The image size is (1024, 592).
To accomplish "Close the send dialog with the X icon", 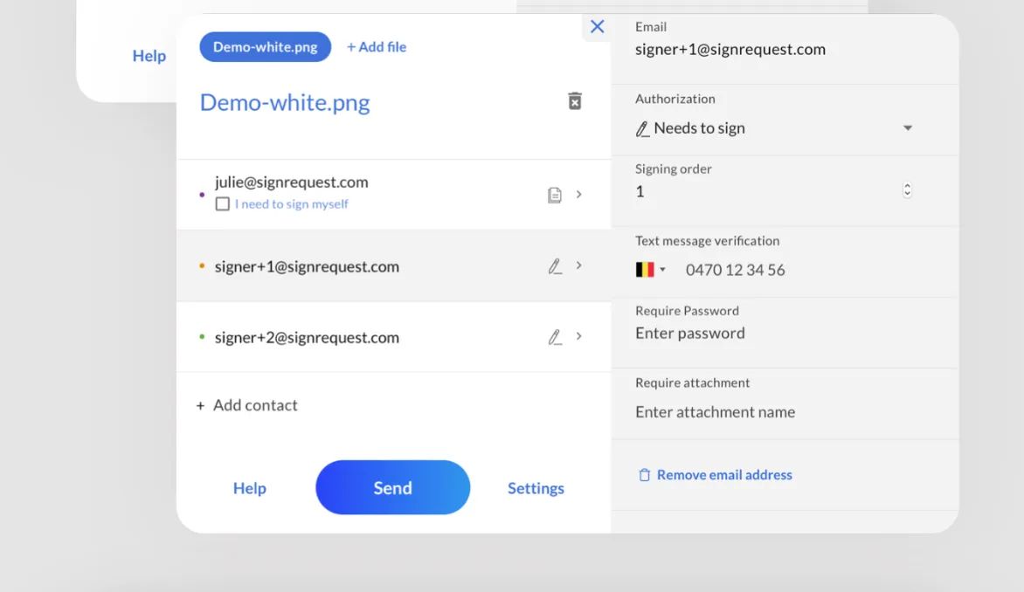I will point(597,27).
